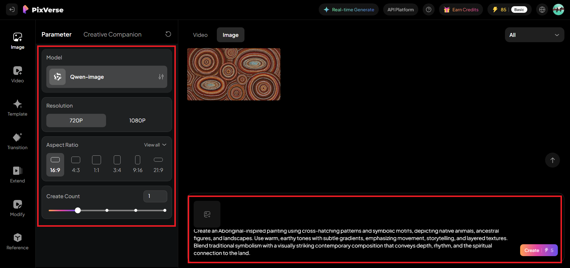Select the Extend feature
570x268 pixels.
[x=17, y=175]
